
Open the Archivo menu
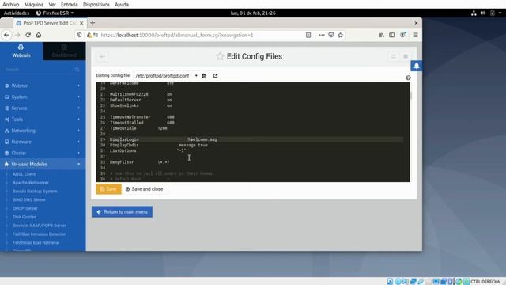click(10, 5)
